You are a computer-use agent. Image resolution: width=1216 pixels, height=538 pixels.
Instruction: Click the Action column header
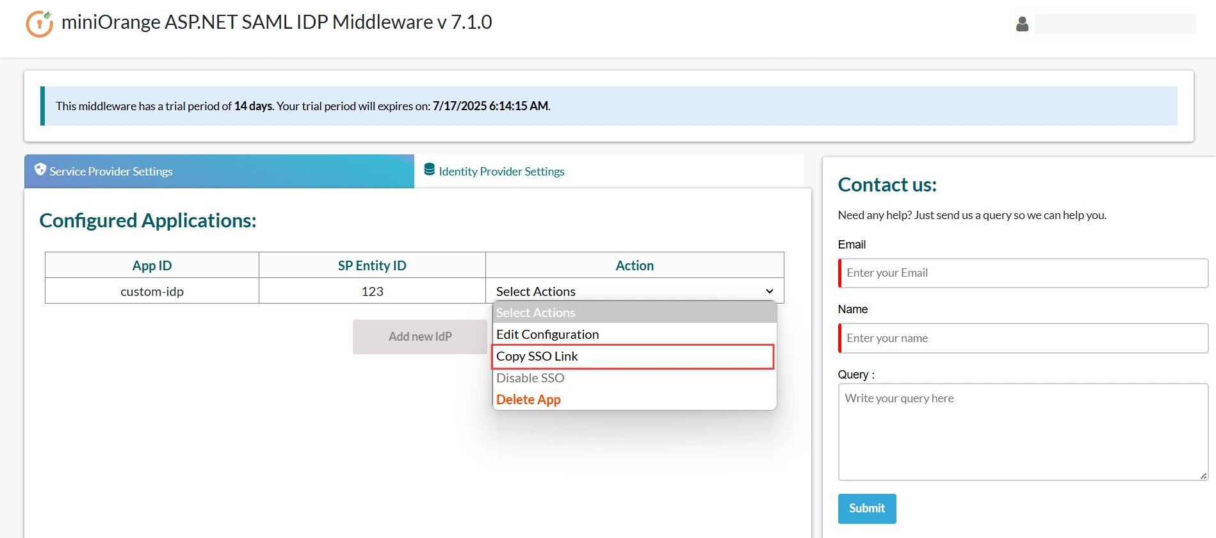[x=635, y=265]
